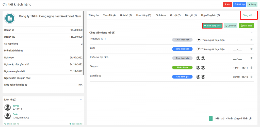The height and width of the screenshot is (127, 260).
Task: Click Tuyết contact avatar icon
Action: coord(8,107)
